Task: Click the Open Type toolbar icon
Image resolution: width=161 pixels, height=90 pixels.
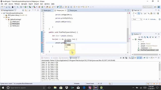Action: pyautogui.click(x=47, y=7)
